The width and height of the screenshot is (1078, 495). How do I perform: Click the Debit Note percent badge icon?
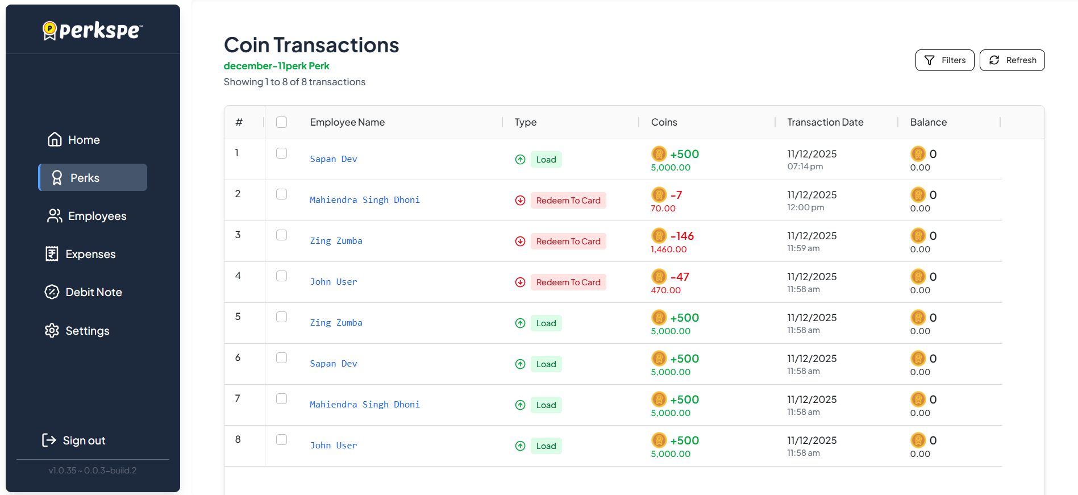[x=52, y=292]
